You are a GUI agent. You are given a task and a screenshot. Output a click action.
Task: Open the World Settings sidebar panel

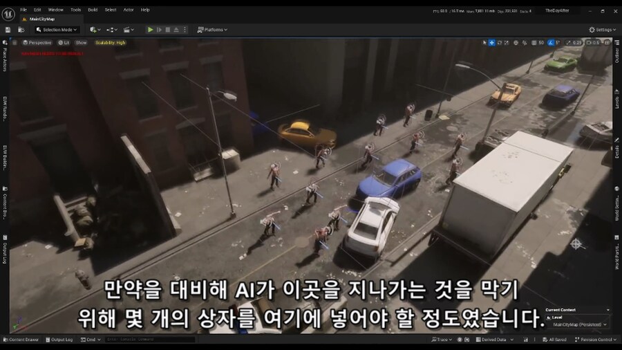coord(617,204)
